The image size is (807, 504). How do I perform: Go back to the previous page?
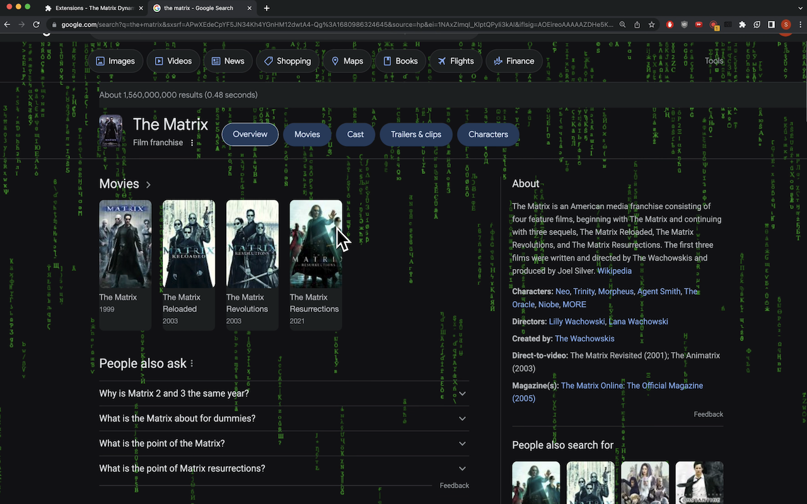(8, 25)
